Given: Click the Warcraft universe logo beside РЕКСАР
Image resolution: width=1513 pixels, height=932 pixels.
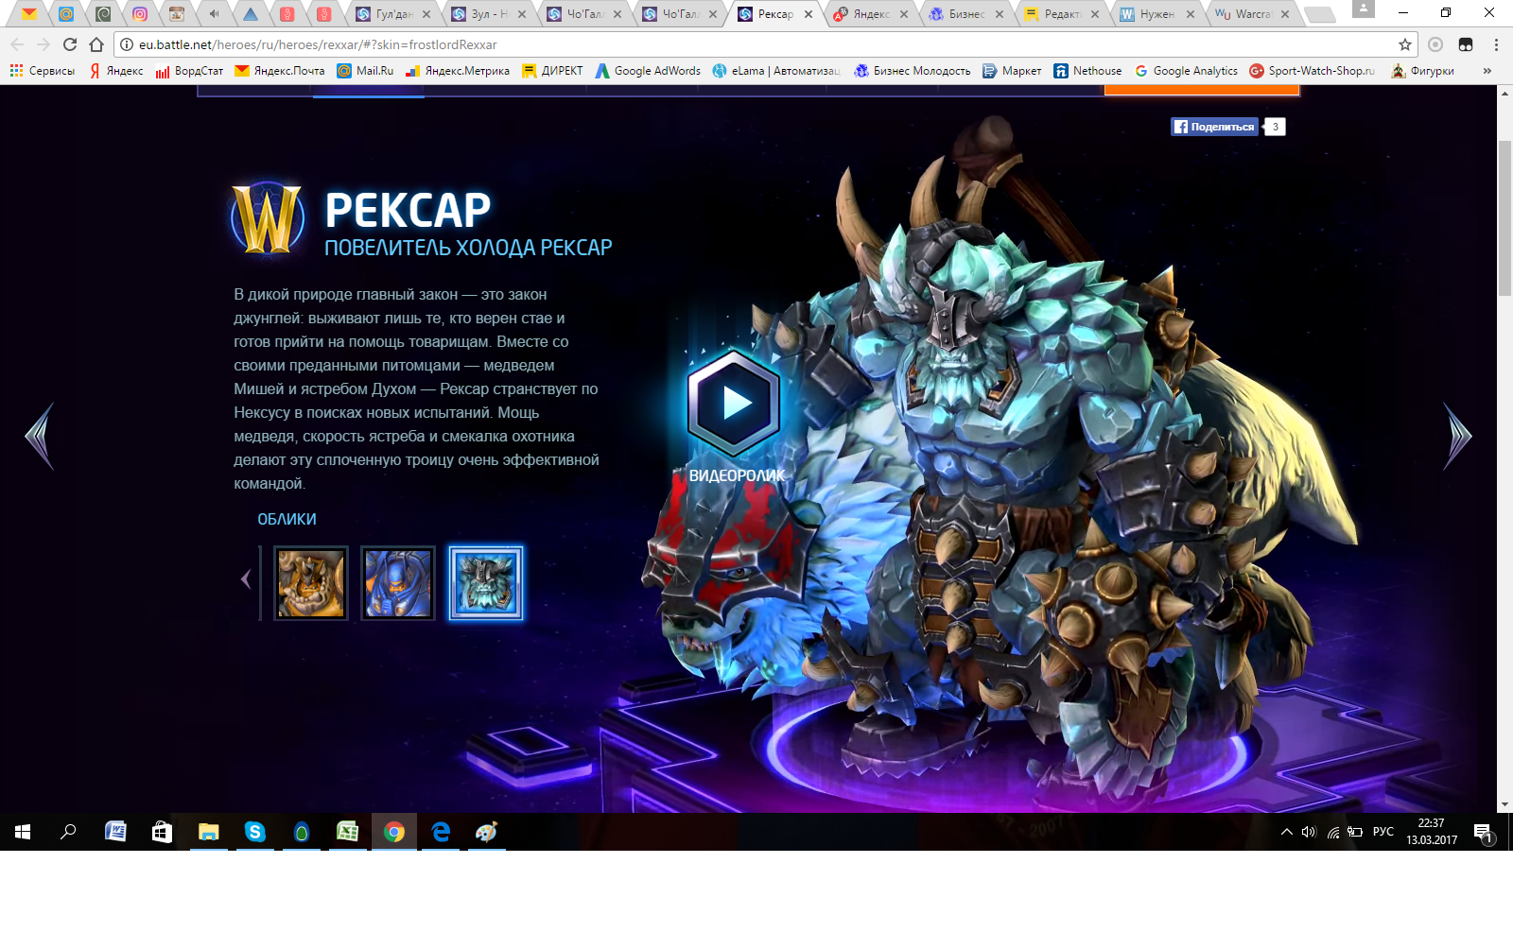Looking at the screenshot, I should click(x=268, y=218).
